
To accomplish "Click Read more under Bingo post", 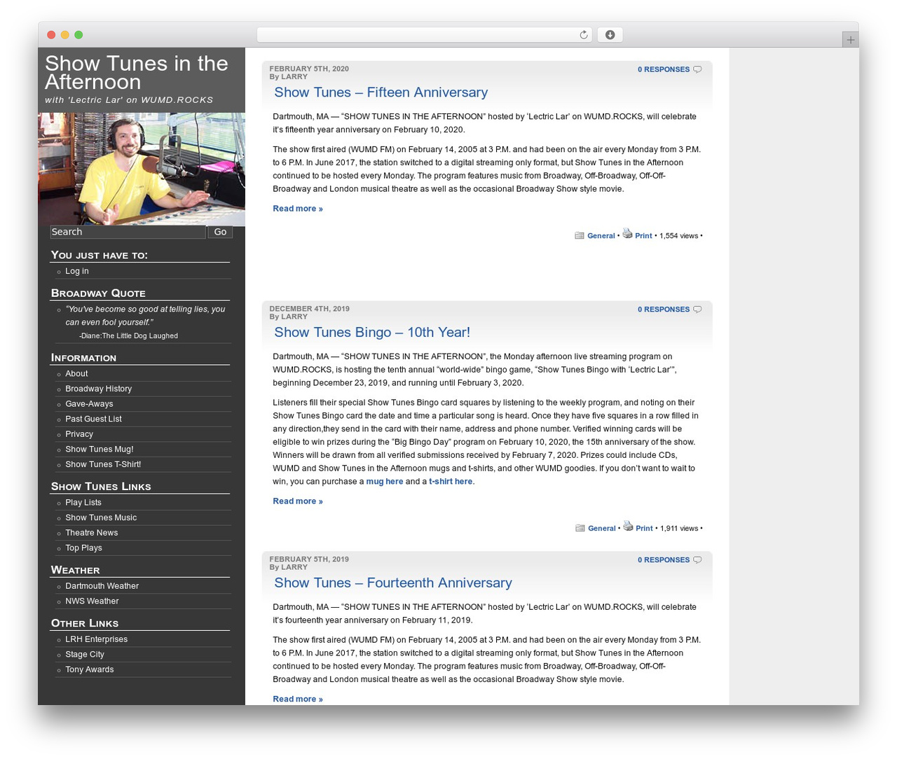I will coord(298,501).
